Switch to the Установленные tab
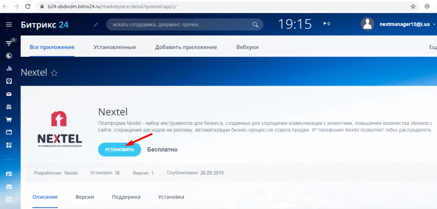 tap(114, 47)
